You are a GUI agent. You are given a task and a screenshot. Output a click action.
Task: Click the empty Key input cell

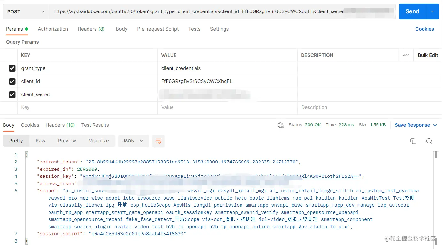[88, 108]
